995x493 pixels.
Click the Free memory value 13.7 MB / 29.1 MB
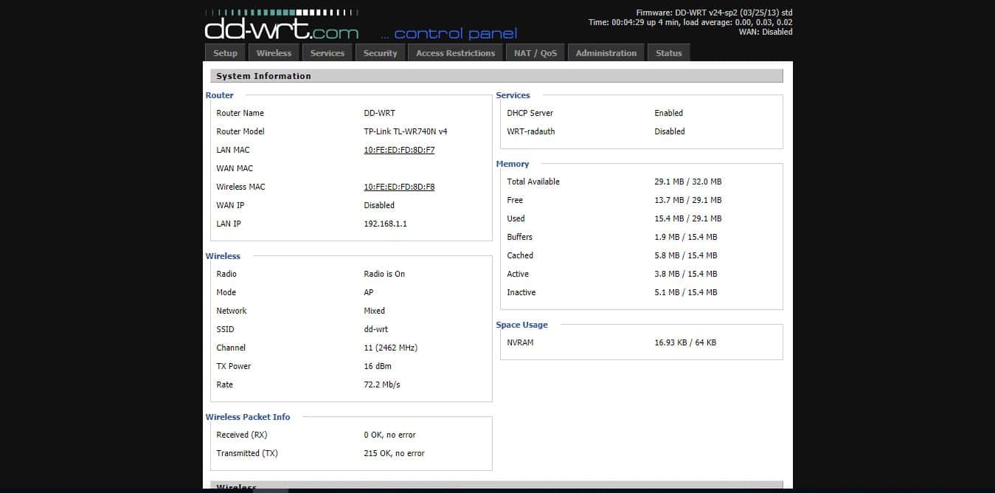pos(688,200)
